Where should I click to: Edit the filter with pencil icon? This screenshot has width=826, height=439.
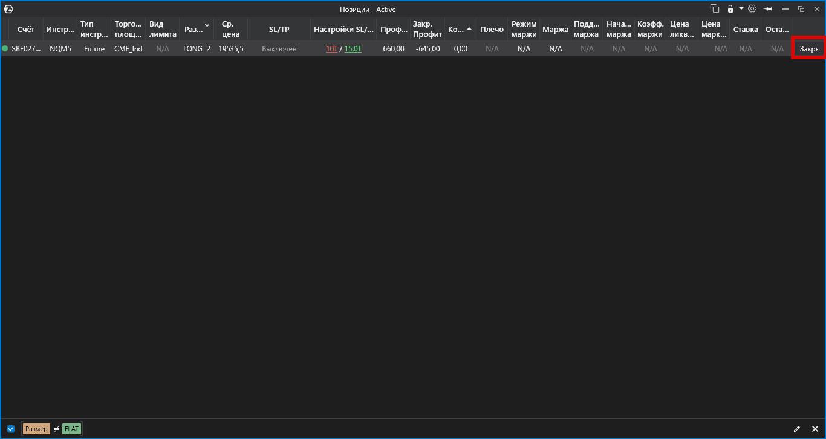tap(797, 429)
